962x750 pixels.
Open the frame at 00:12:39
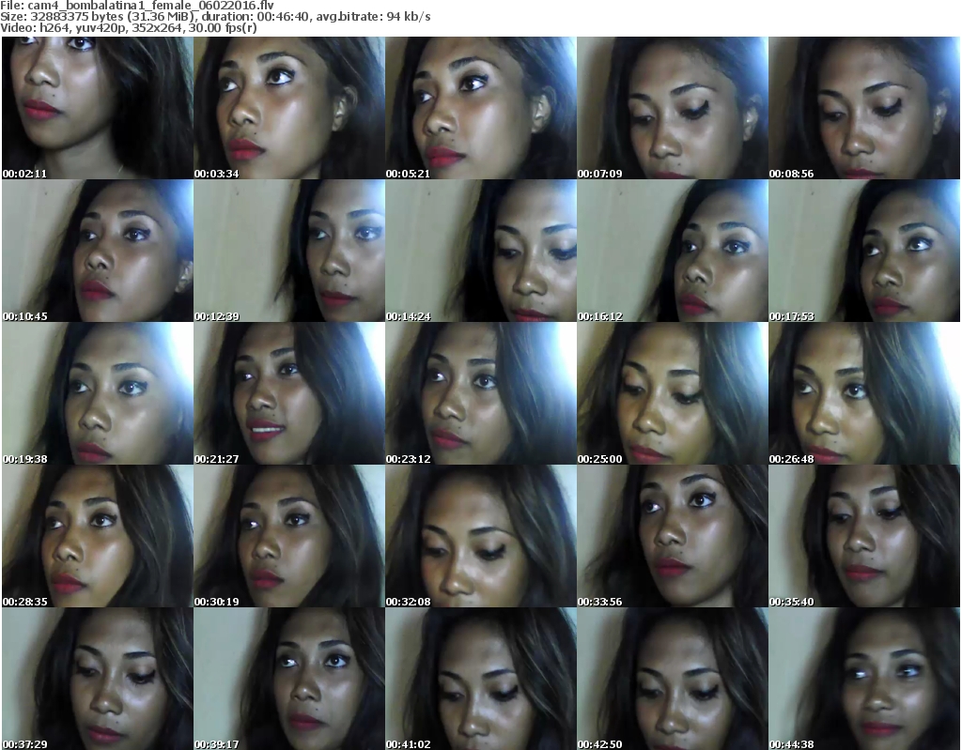tap(289, 251)
